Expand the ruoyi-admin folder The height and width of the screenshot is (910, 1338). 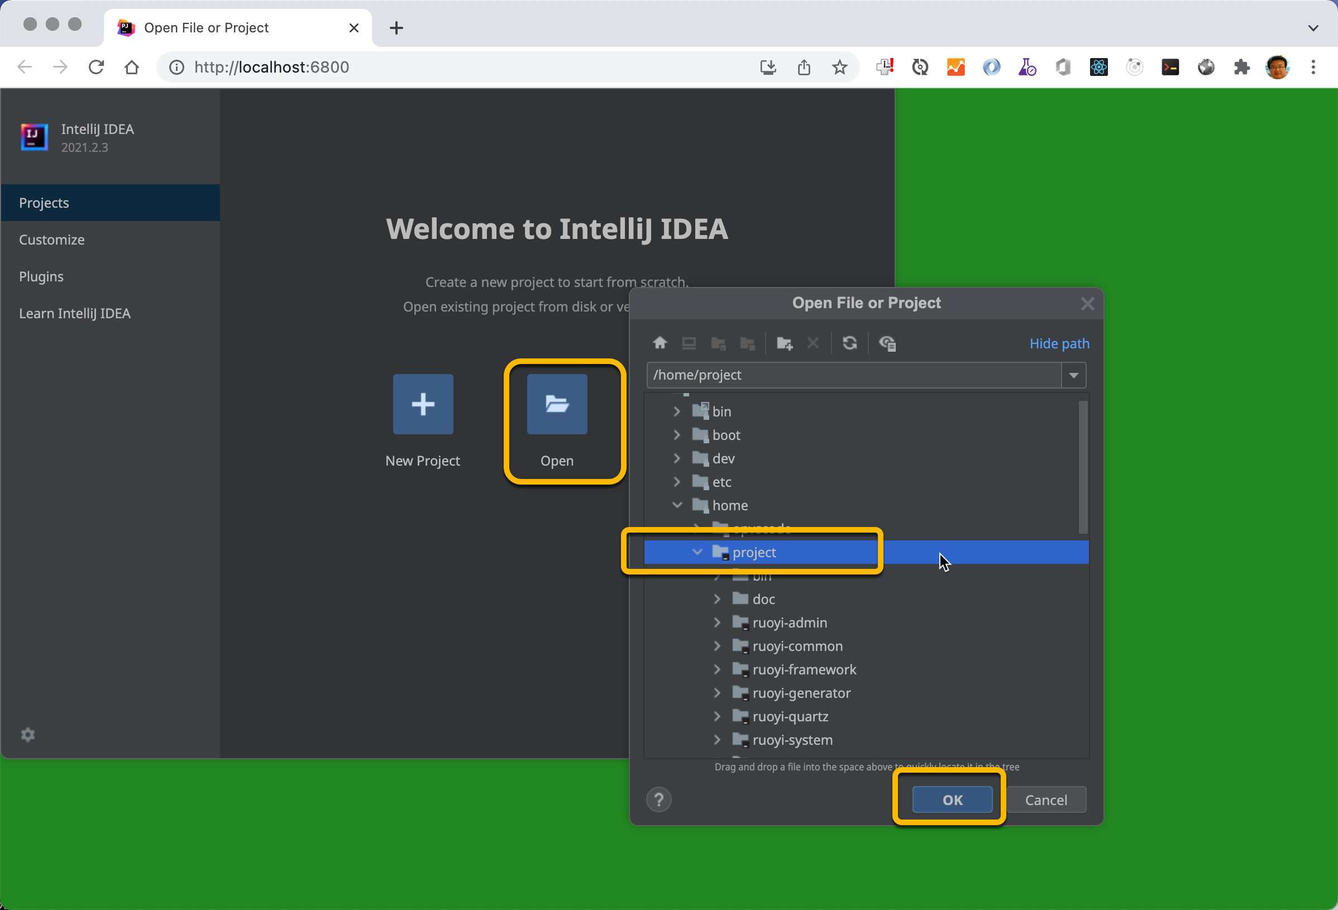pos(718,622)
